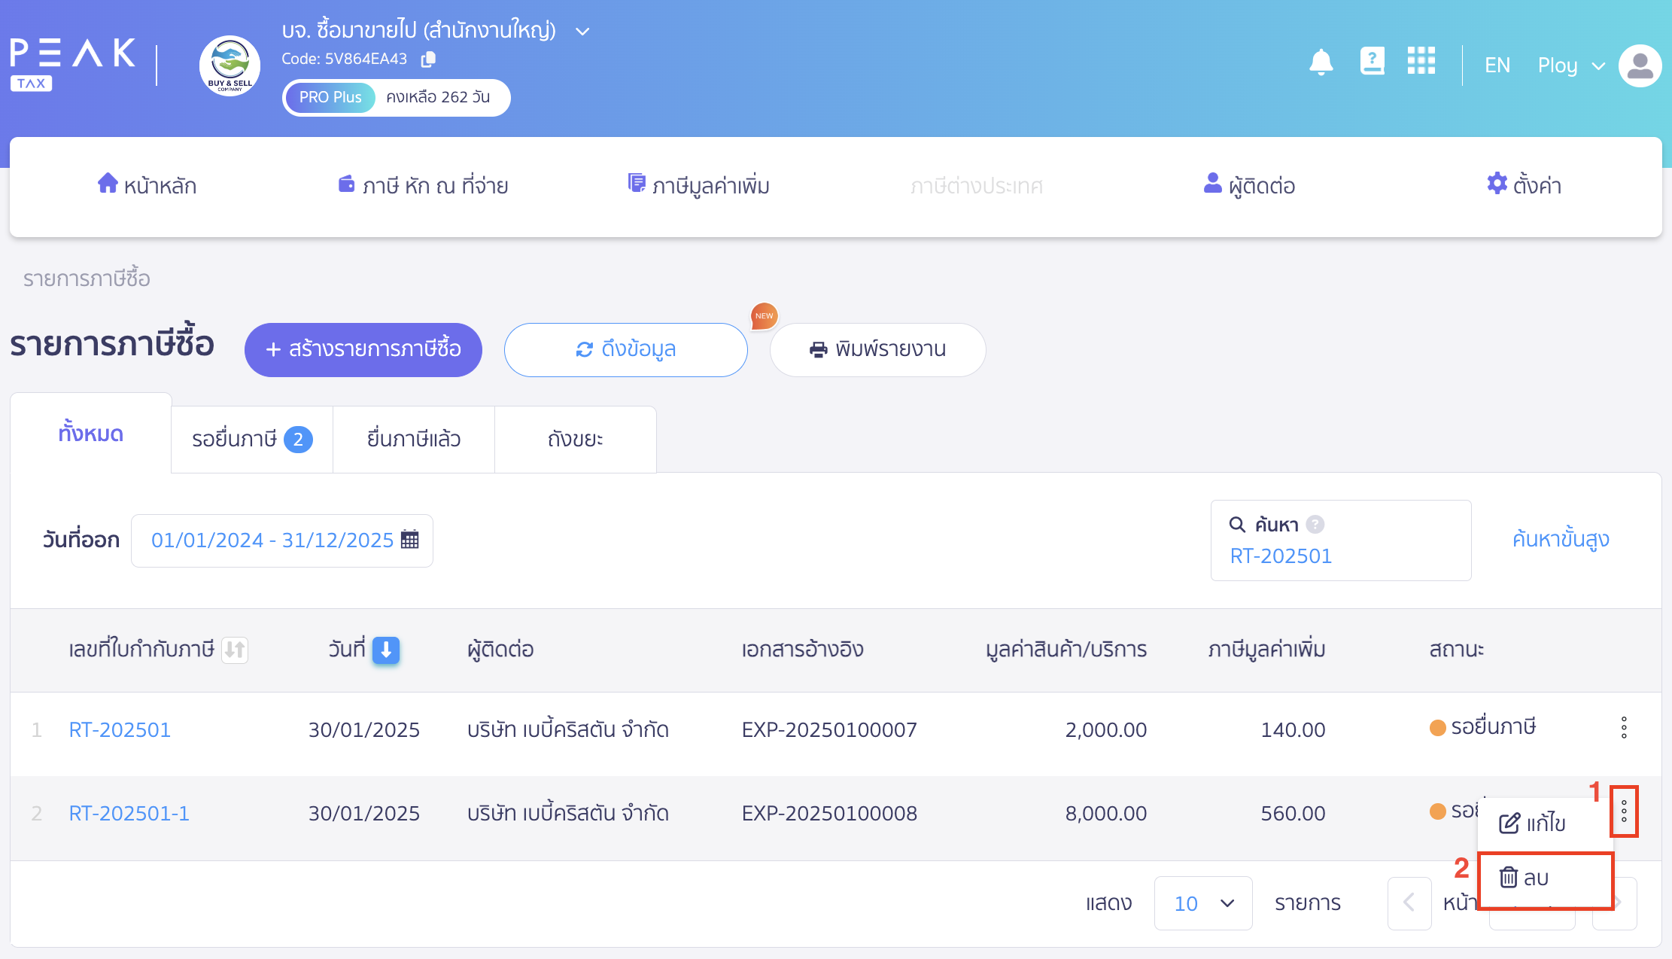Image resolution: width=1672 pixels, height=959 pixels.
Task: Open the RT-202501-1 invoice link
Action: [x=129, y=813]
